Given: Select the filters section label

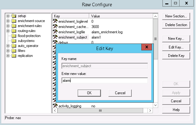Looking at the screenshot, I should [x=21, y=51].
